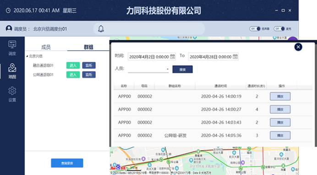Switch to the 成员 members tab
317x175 pixels.
[x=46, y=47]
